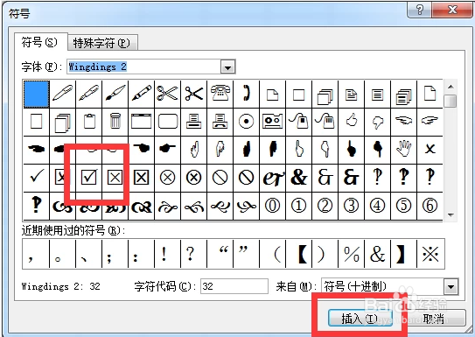
Task: Click the symbol grid scrollbar down arrow
Action: coord(451,214)
